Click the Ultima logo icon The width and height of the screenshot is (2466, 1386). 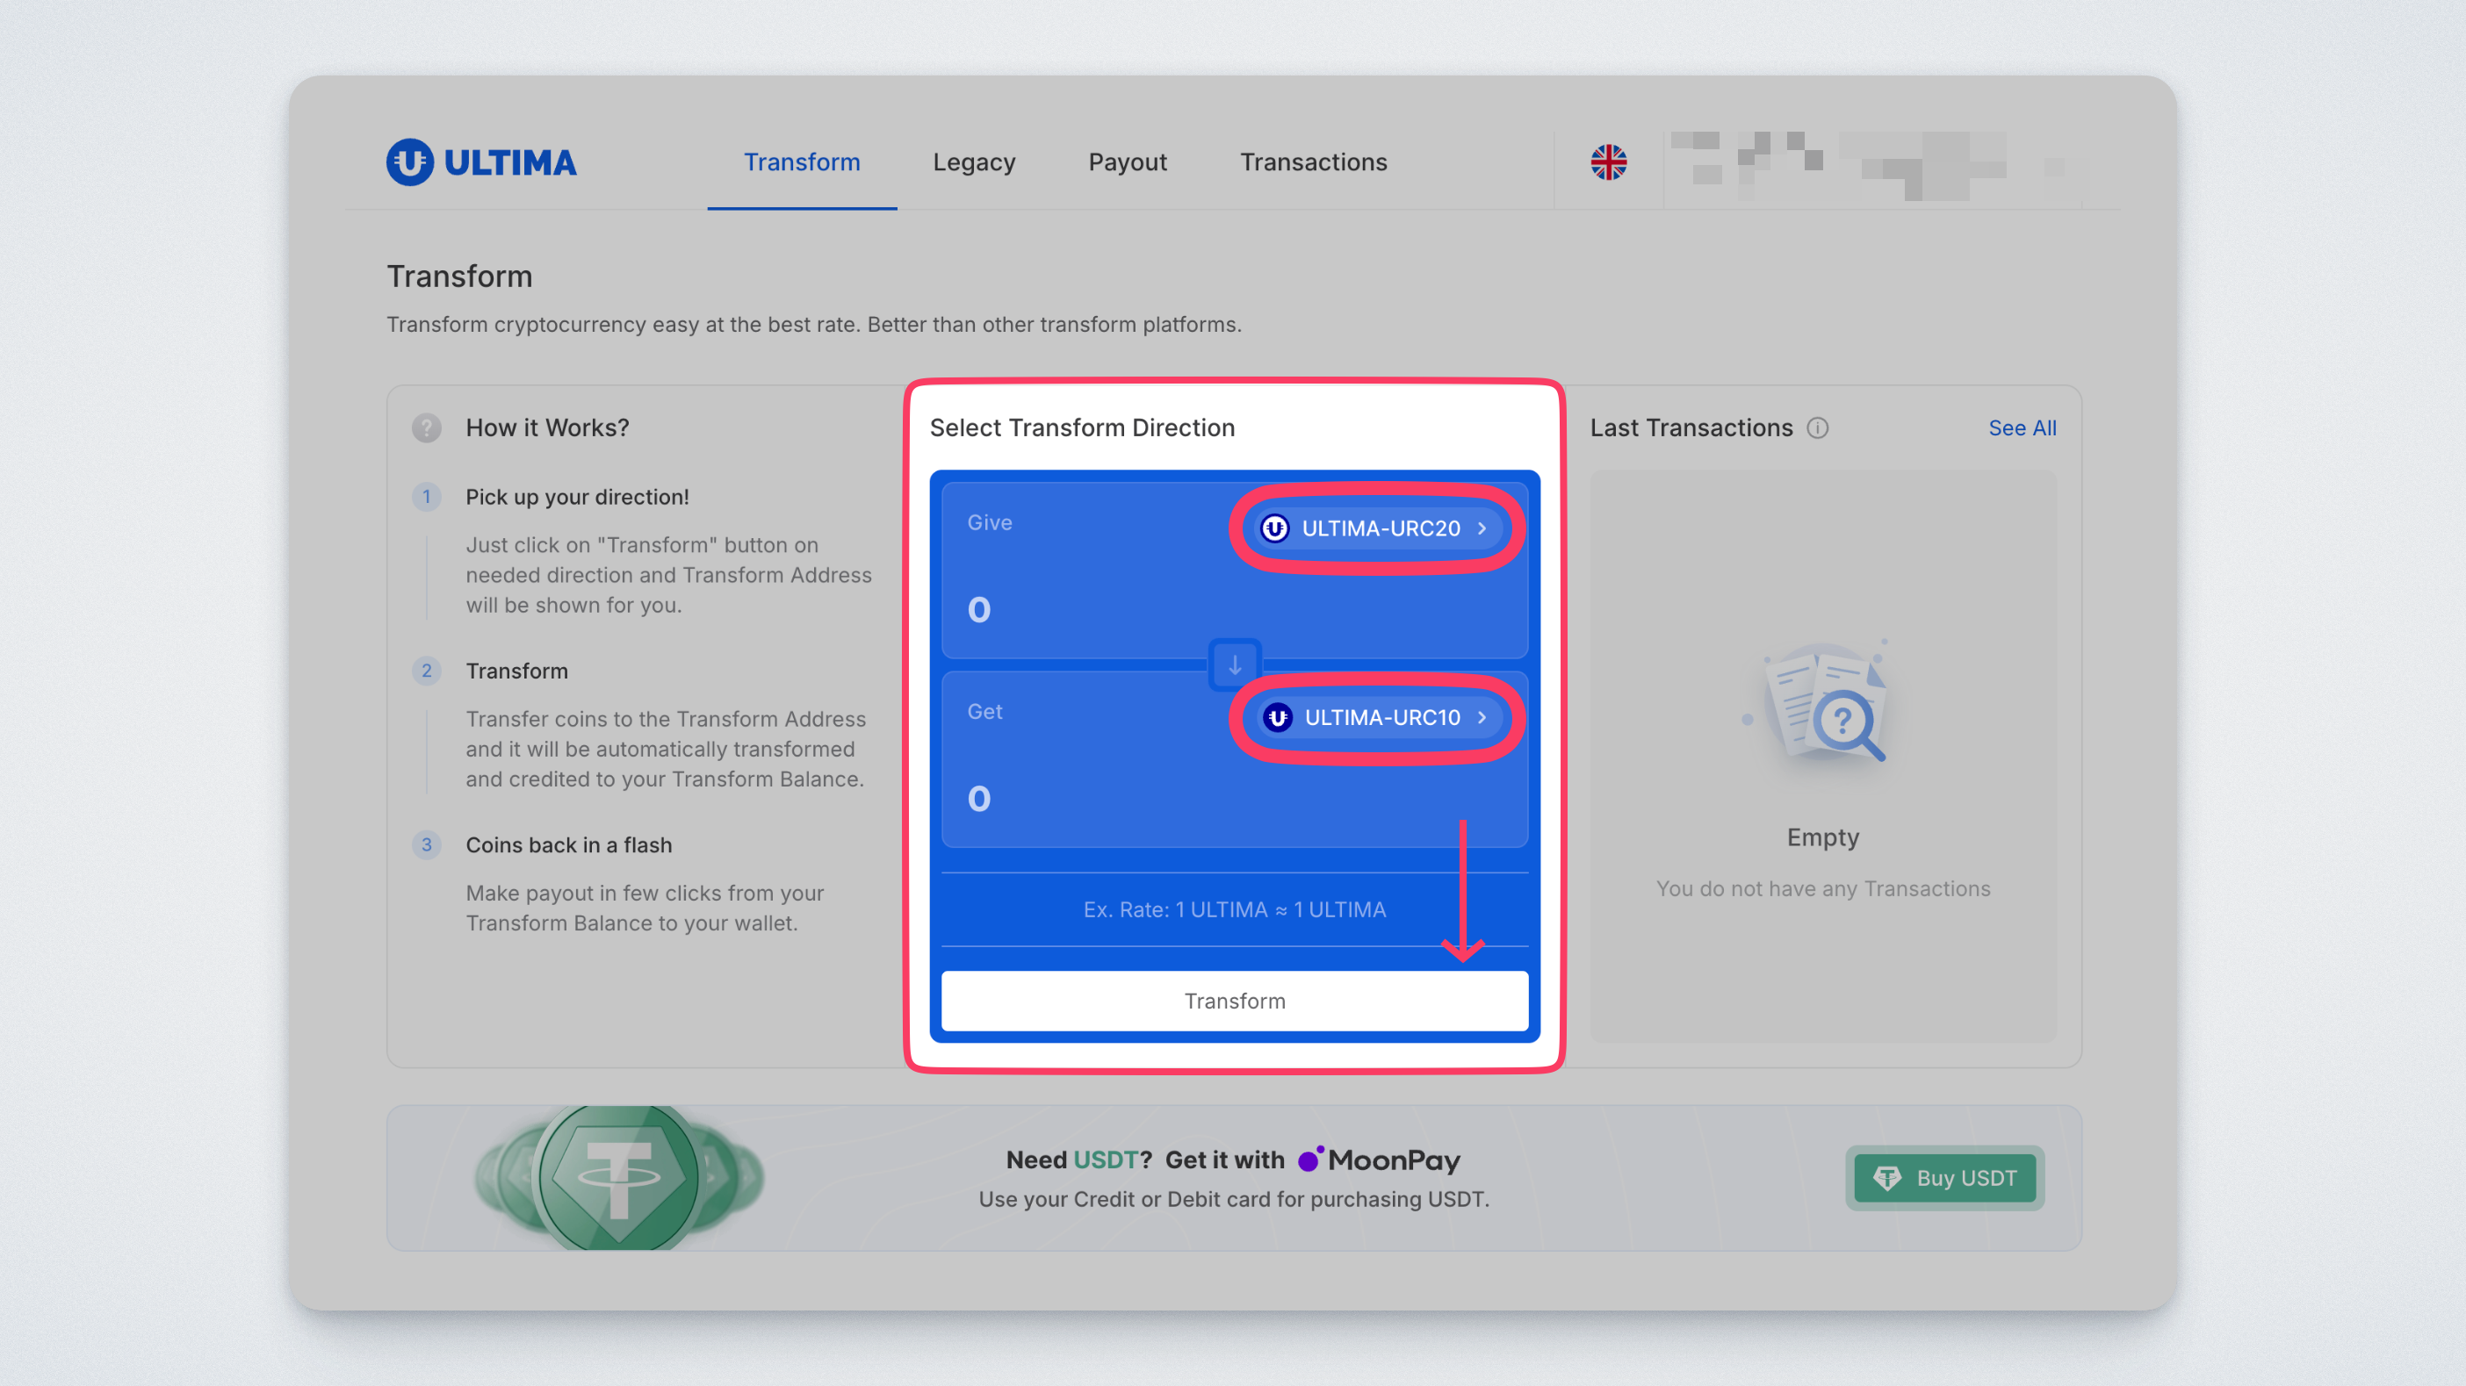click(410, 162)
